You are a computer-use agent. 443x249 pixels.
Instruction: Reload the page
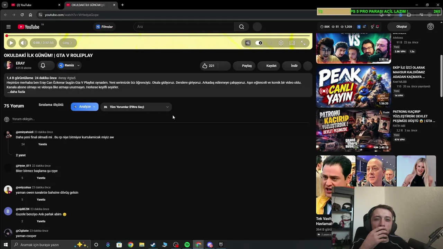point(22,15)
